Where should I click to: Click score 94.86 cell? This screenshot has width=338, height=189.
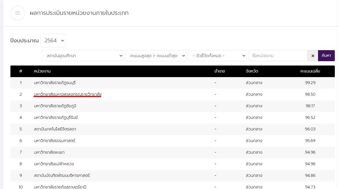tap(310, 175)
